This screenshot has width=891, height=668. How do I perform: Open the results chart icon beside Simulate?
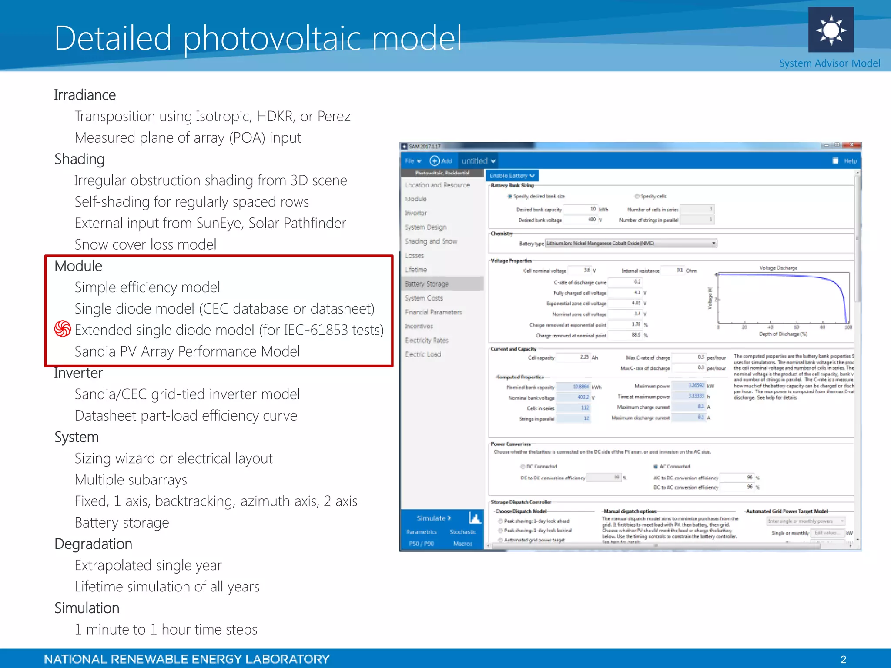point(475,518)
